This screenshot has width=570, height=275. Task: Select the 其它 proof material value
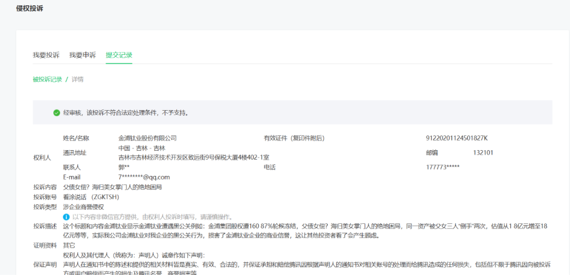pos(69,245)
